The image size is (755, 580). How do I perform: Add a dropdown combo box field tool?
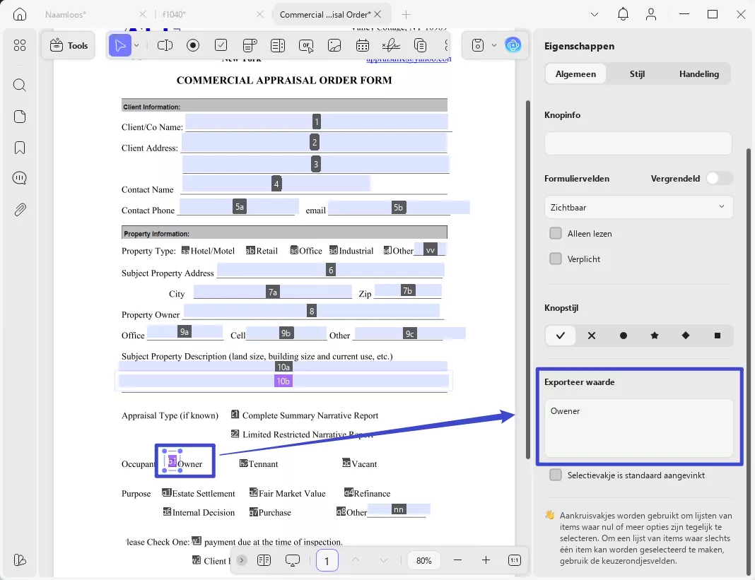point(250,45)
